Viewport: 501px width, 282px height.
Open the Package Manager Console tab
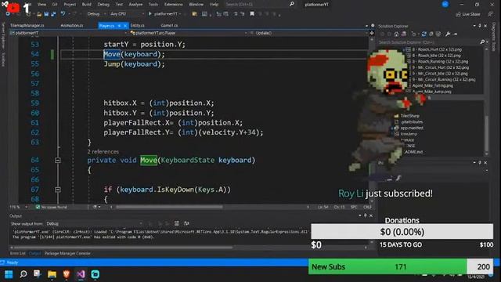(x=67, y=254)
